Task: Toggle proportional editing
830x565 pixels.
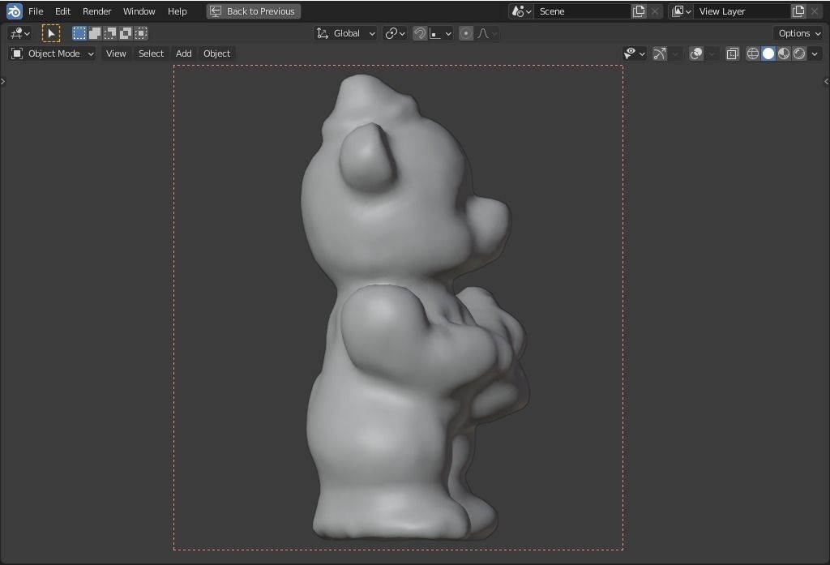Action: (x=466, y=33)
